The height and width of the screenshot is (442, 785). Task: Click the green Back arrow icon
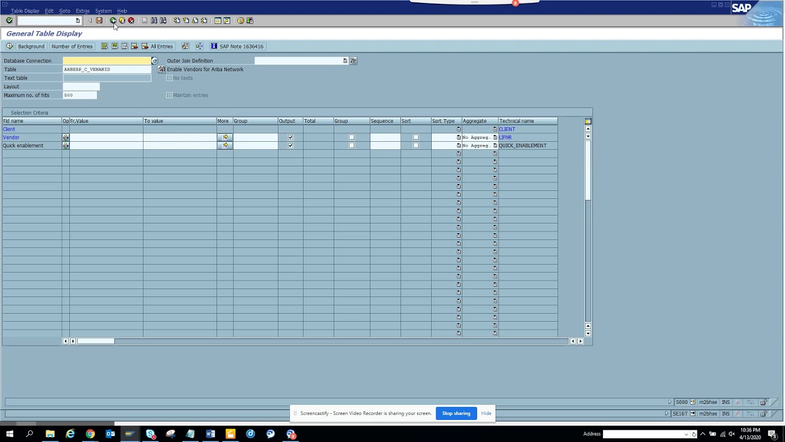click(113, 20)
